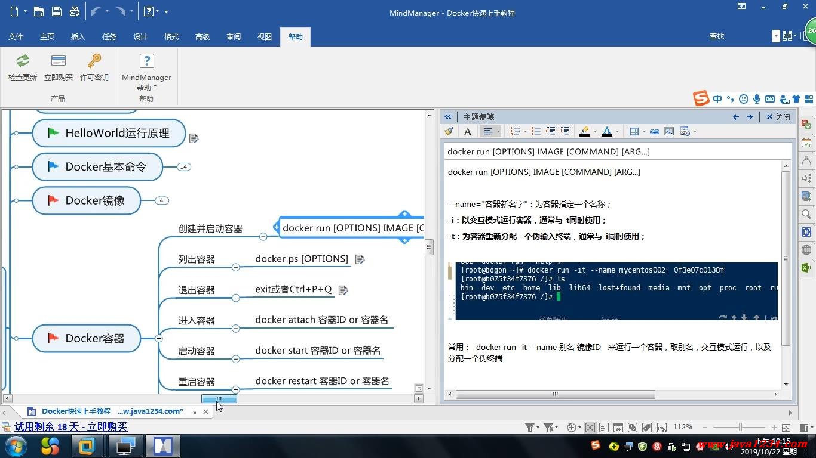Insert a hyperlink with the chain icon
The width and height of the screenshot is (816, 458).
click(655, 131)
